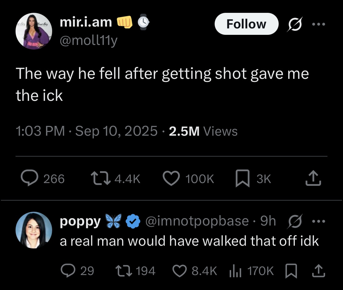Open more options on poppy's reply
Image resolution: width=343 pixels, height=290 pixels.
[318, 222]
